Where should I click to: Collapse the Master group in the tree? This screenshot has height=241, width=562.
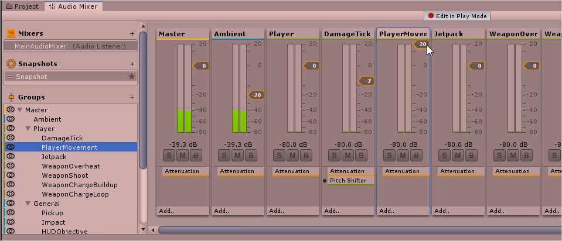(x=20, y=110)
